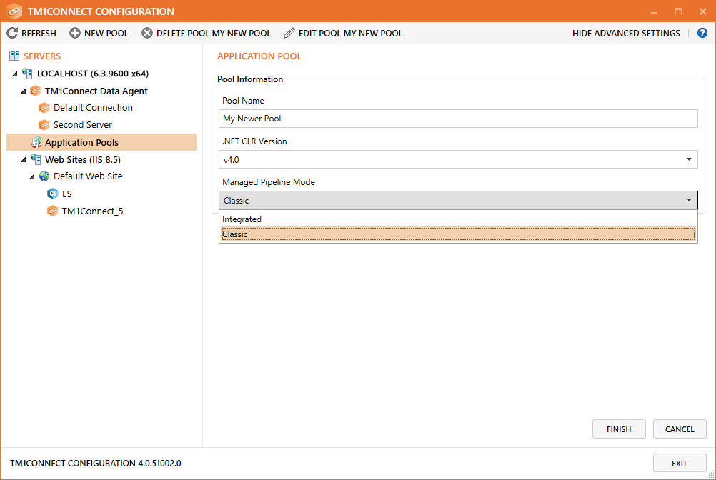716x480 pixels.
Task: Click the Web Sites server icon
Action: coord(36,159)
